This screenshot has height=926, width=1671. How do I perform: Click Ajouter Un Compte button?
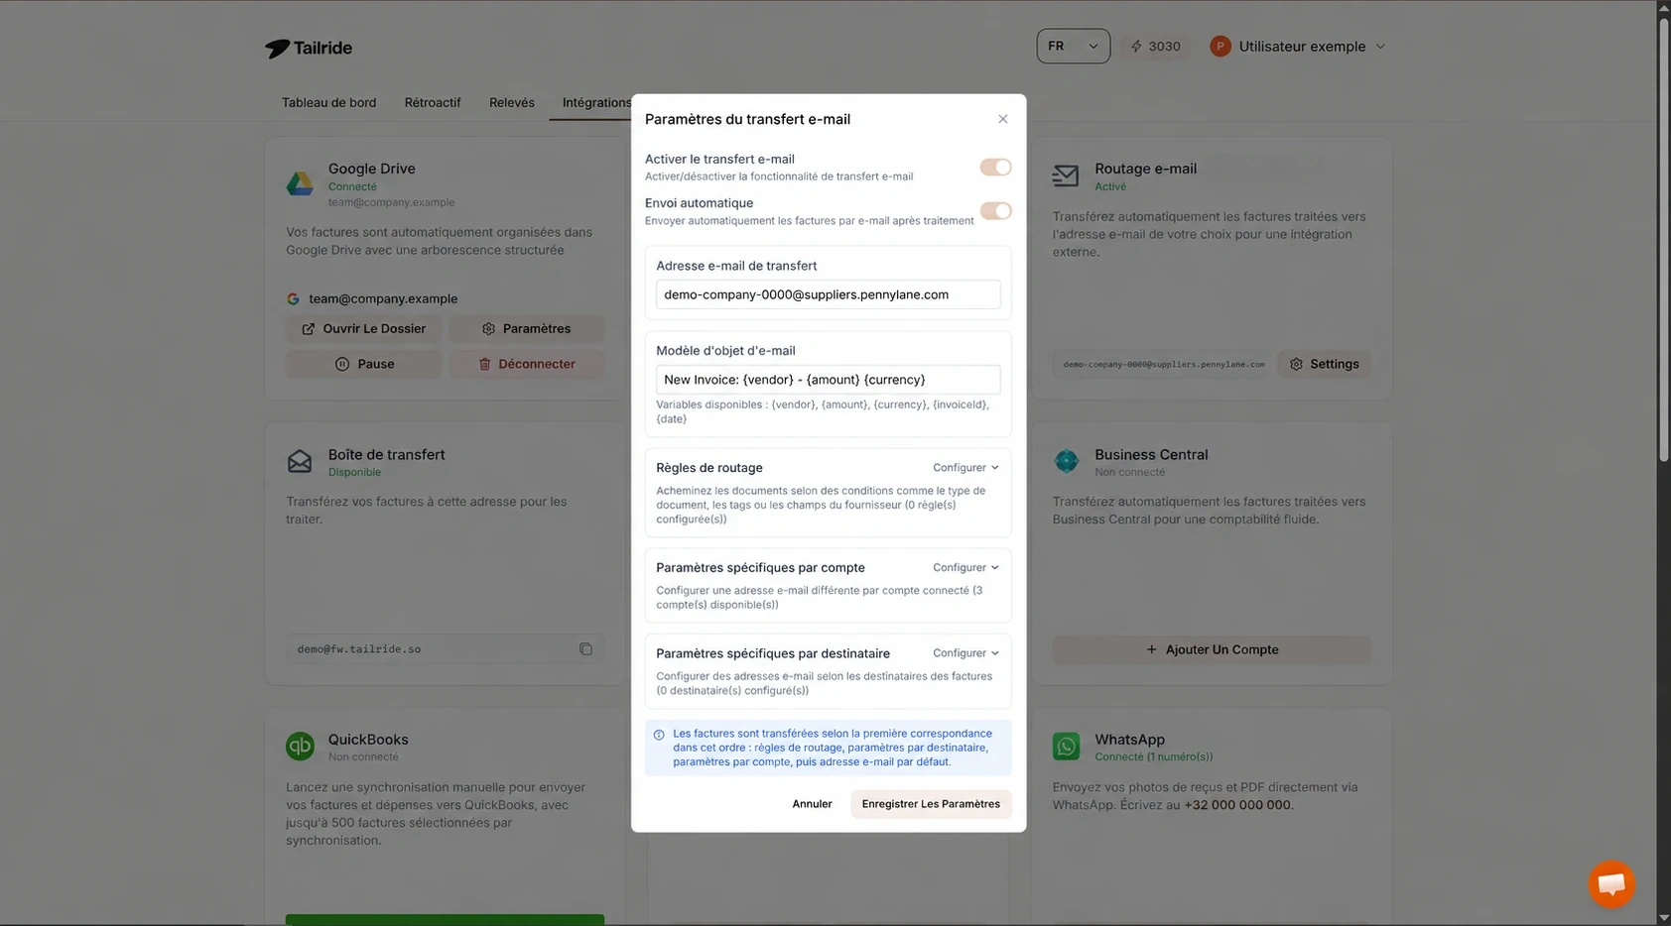click(1212, 649)
